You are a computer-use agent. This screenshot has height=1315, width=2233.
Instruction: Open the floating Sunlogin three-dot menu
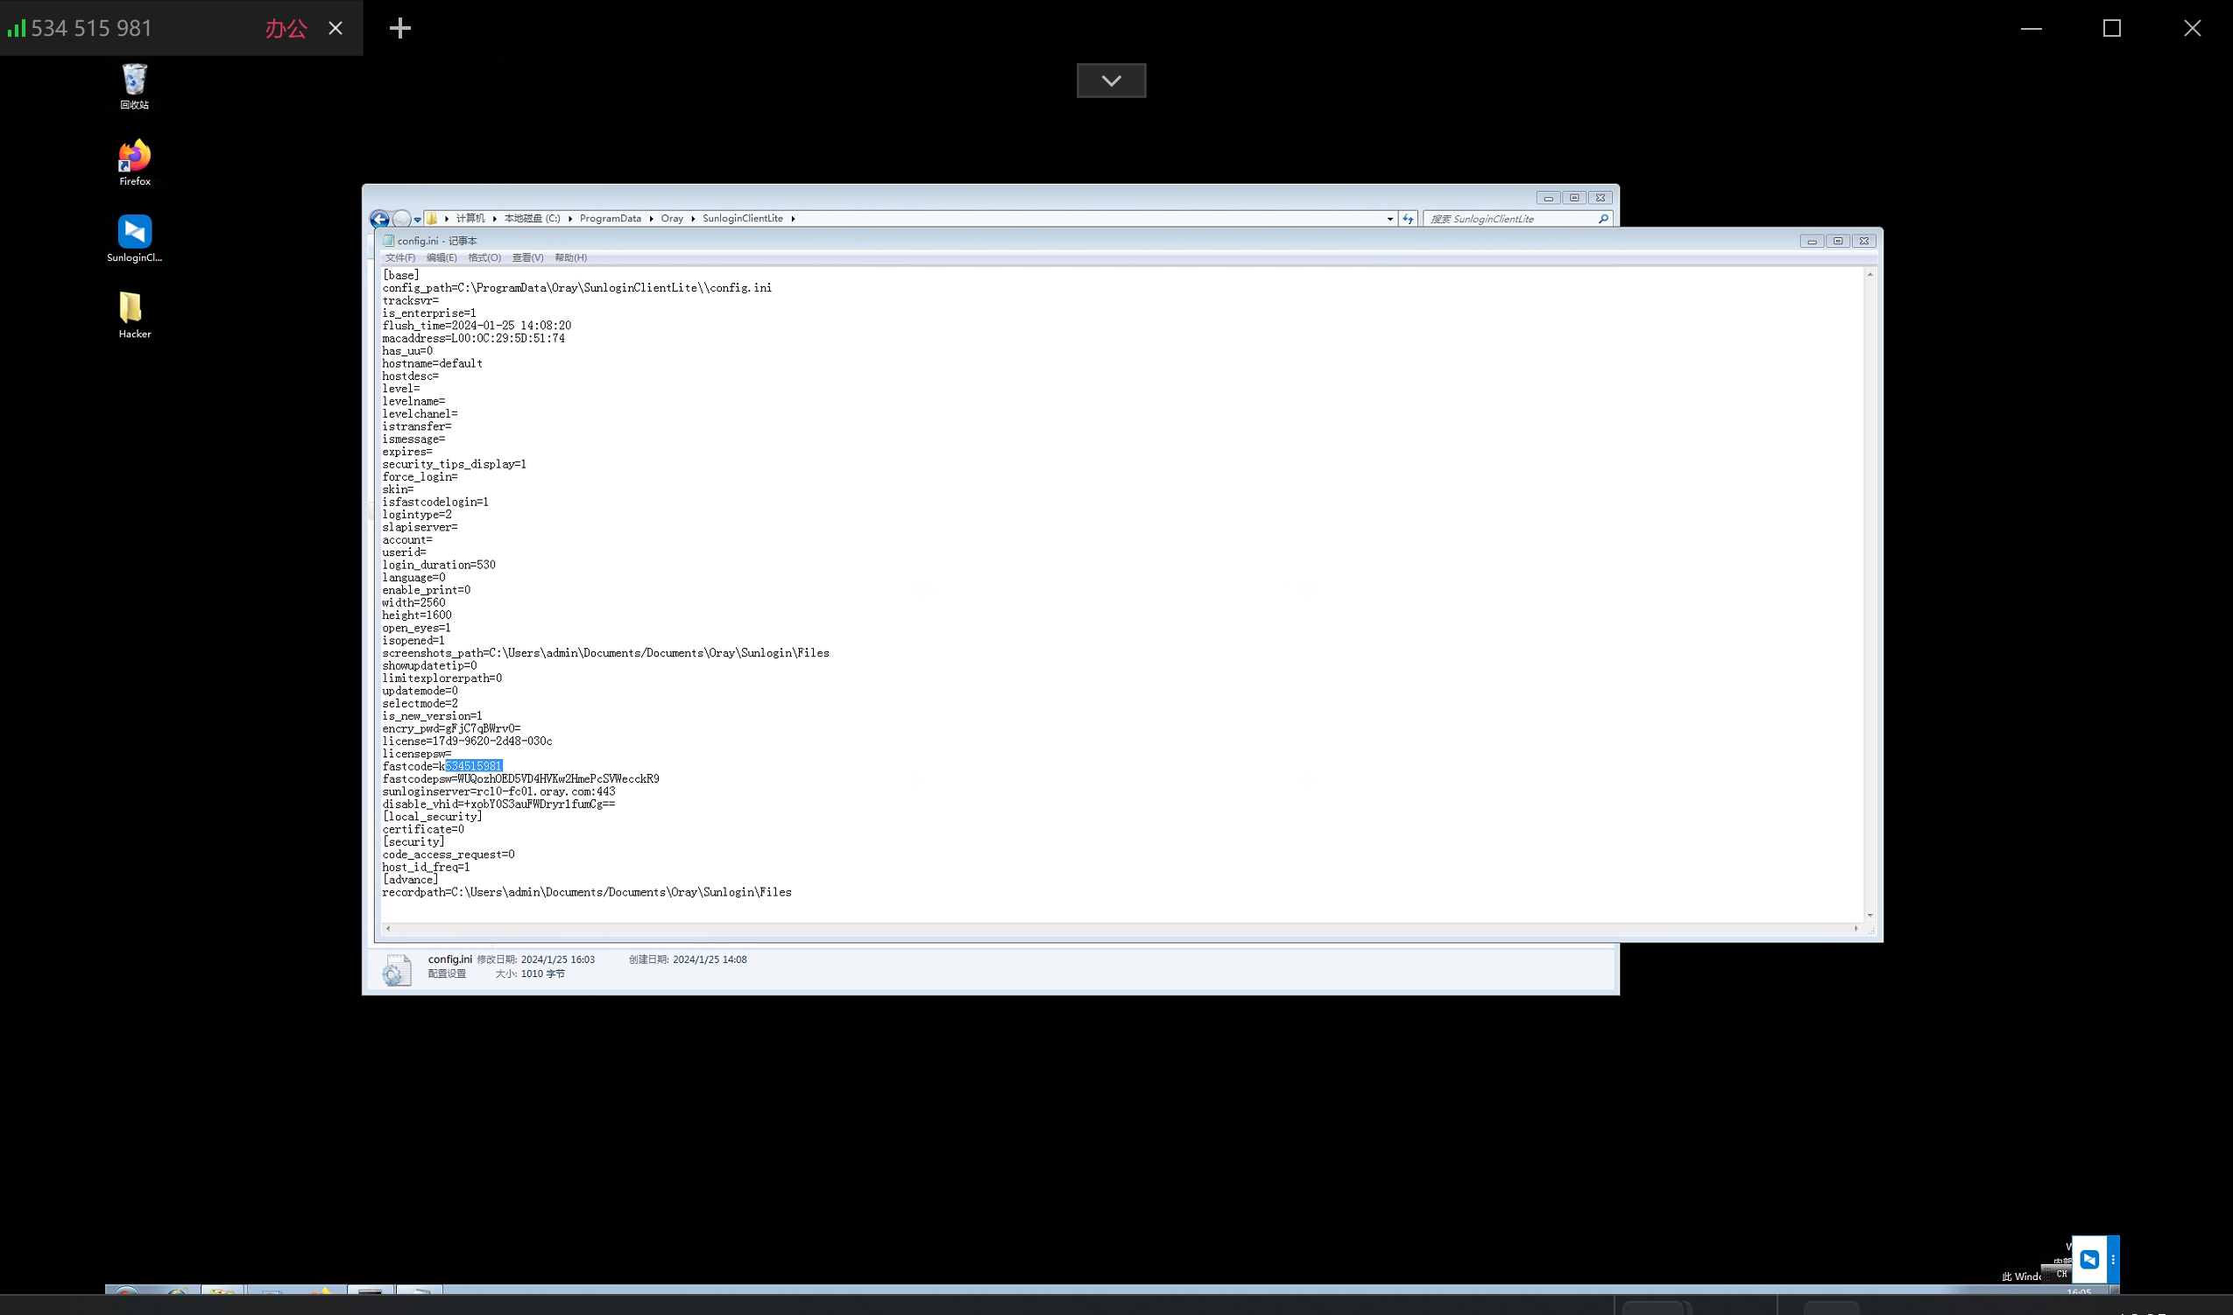[2113, 1259]
